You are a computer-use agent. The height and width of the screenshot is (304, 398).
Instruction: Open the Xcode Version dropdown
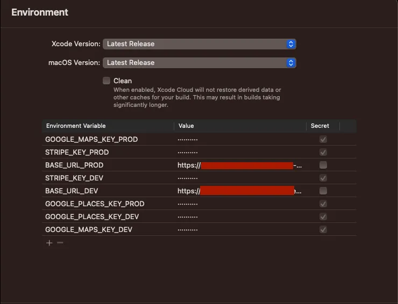[x=199, y=44]
